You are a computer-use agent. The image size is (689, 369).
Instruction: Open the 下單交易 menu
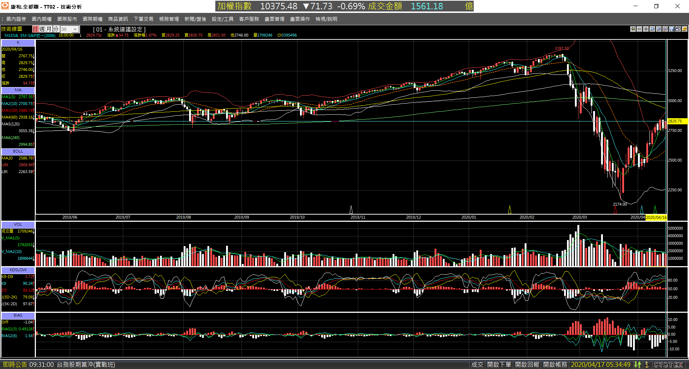tap(144, 19)
